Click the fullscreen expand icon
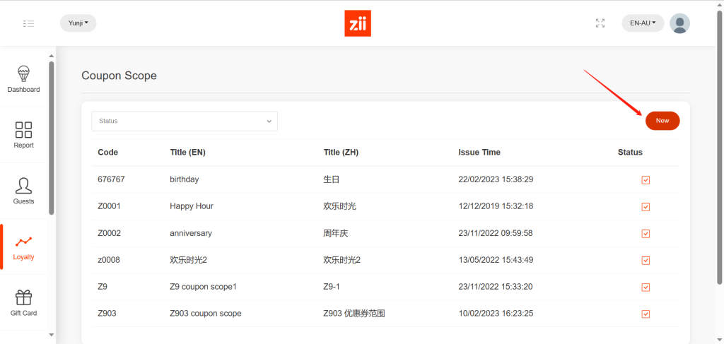724x344 pixels. pos(600,23)
